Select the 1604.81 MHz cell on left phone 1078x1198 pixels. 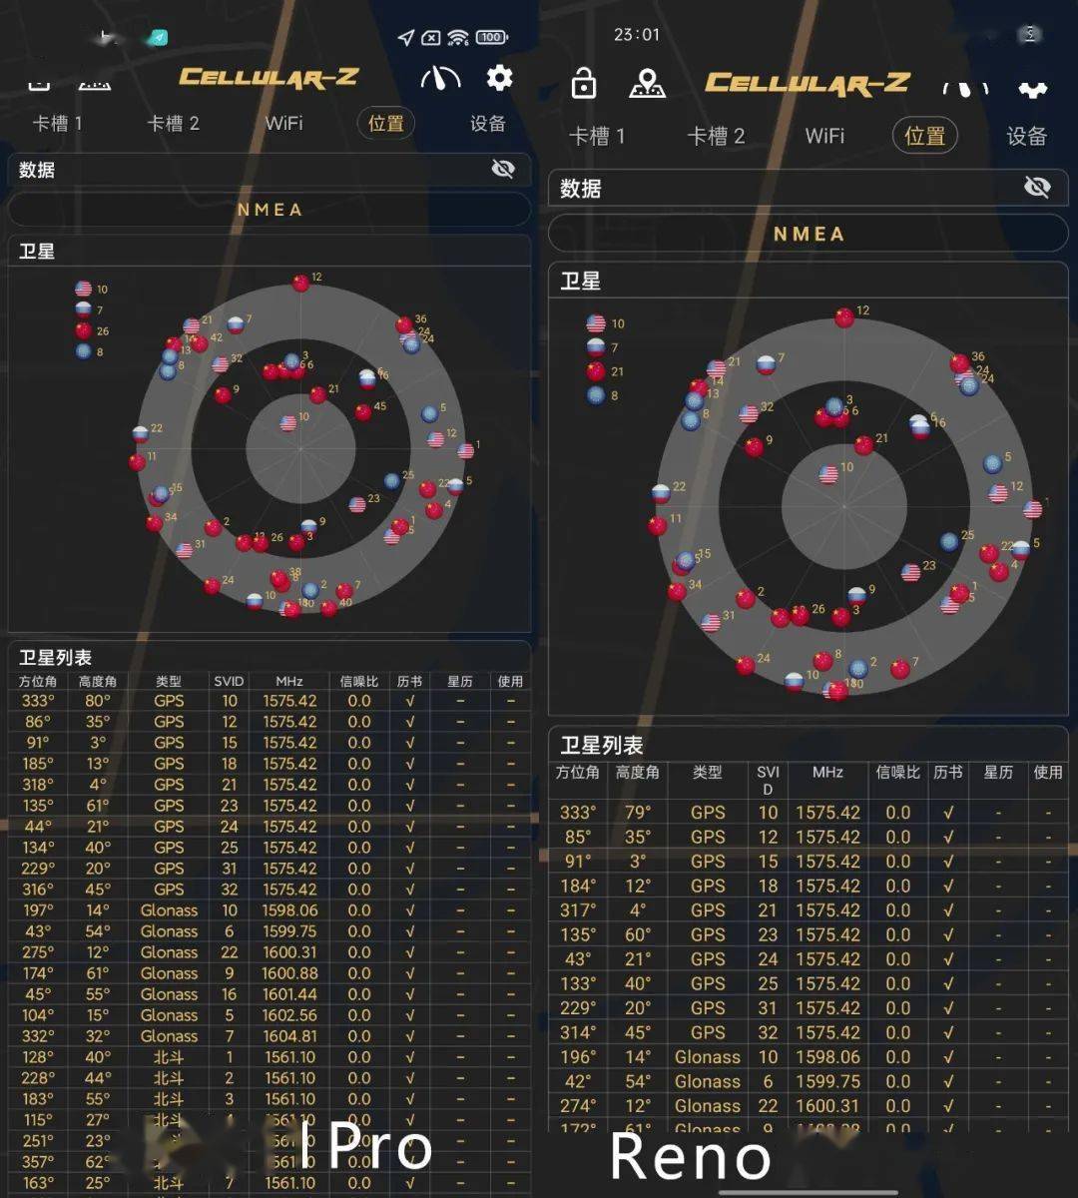coord(289,1036)
